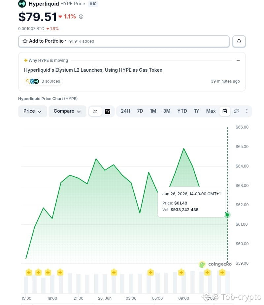Click the #10 rank badge
Image resolution: width=264 pixels, height=305 pixels.
point(93,4)
